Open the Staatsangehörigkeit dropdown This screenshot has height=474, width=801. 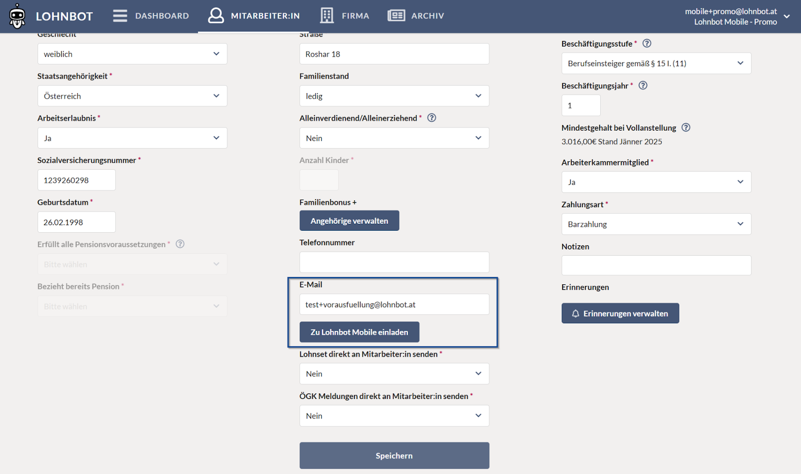click(x=132, y=96)
